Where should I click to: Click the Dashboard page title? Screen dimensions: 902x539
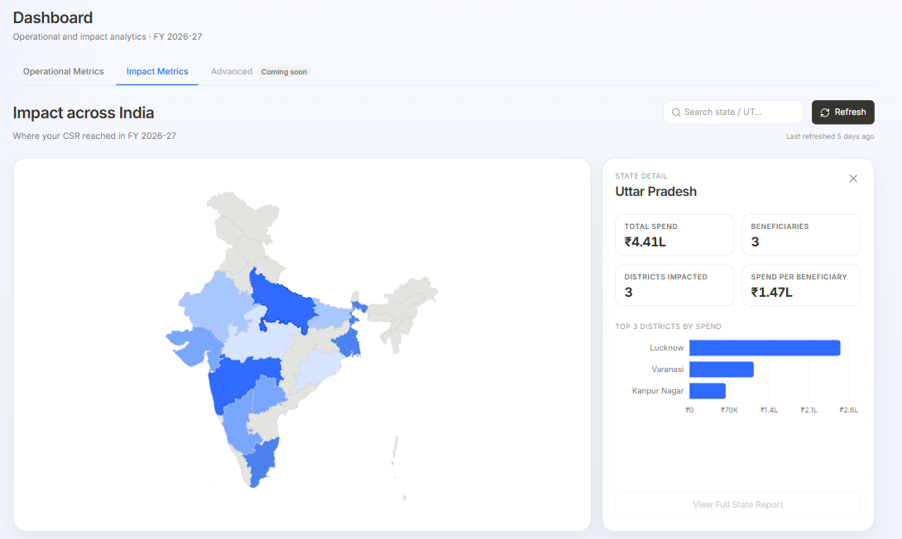pyautogui.click(x=53, y=18)
